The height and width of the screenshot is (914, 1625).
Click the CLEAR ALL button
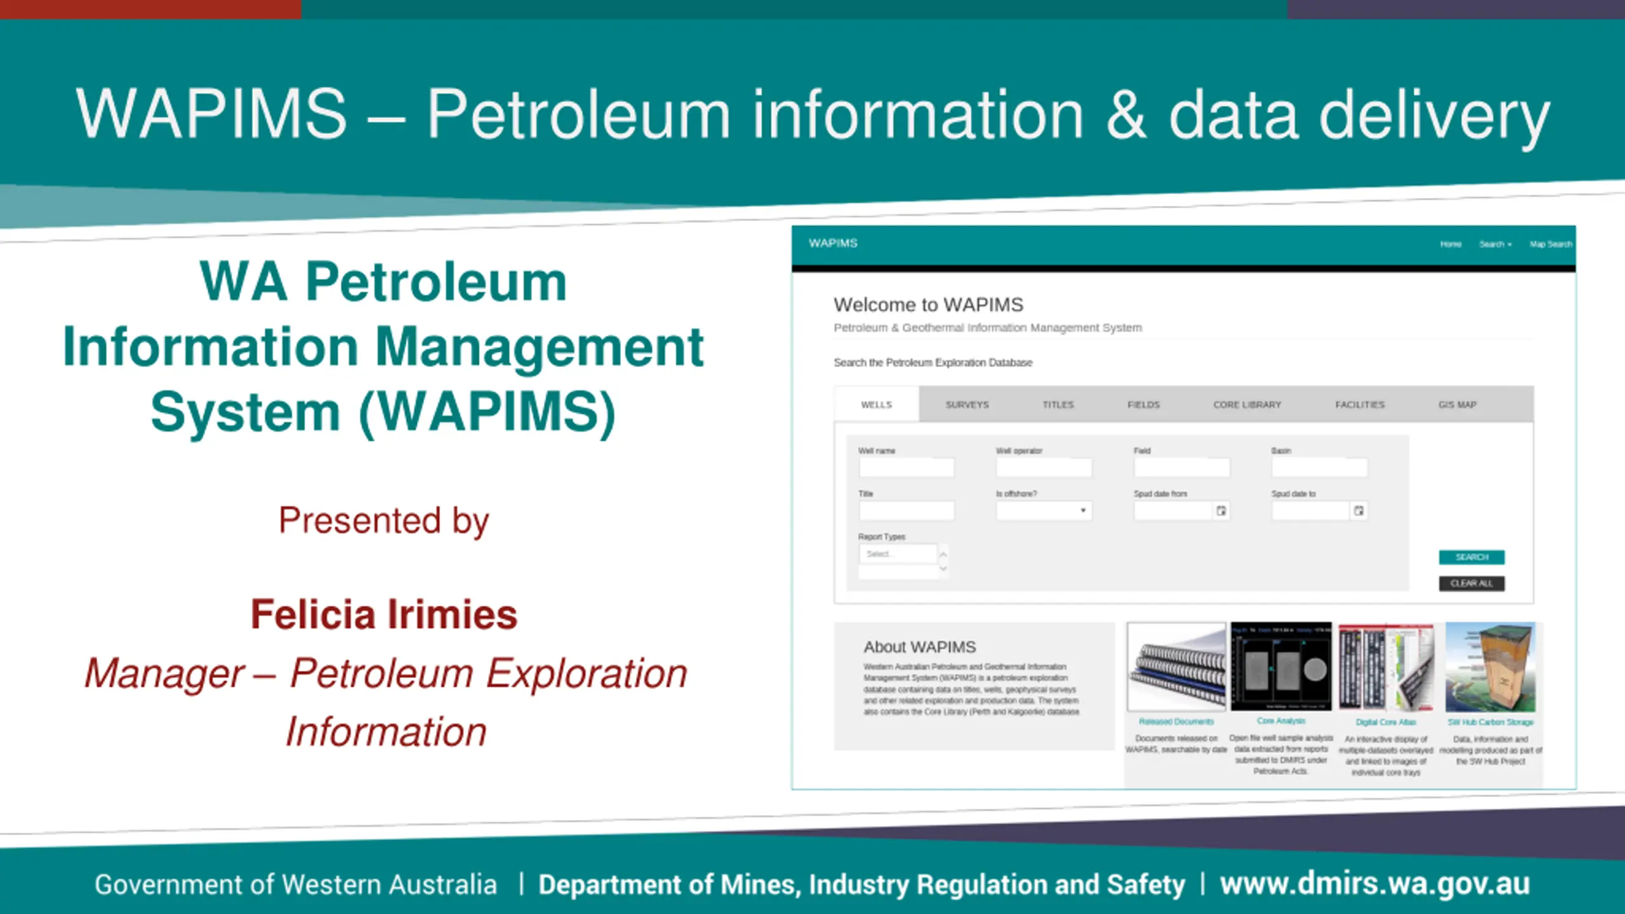(x=1471, y=583)
